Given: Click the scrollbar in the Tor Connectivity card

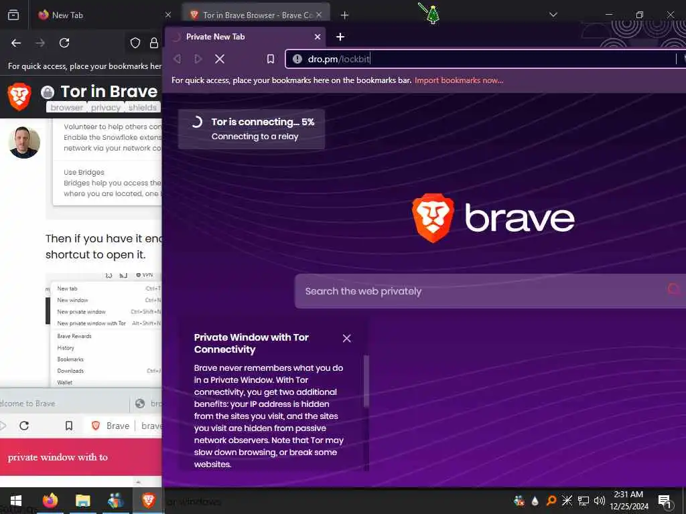Looking at the screenshot, I should pyautogui.click(x=366, y=381).
